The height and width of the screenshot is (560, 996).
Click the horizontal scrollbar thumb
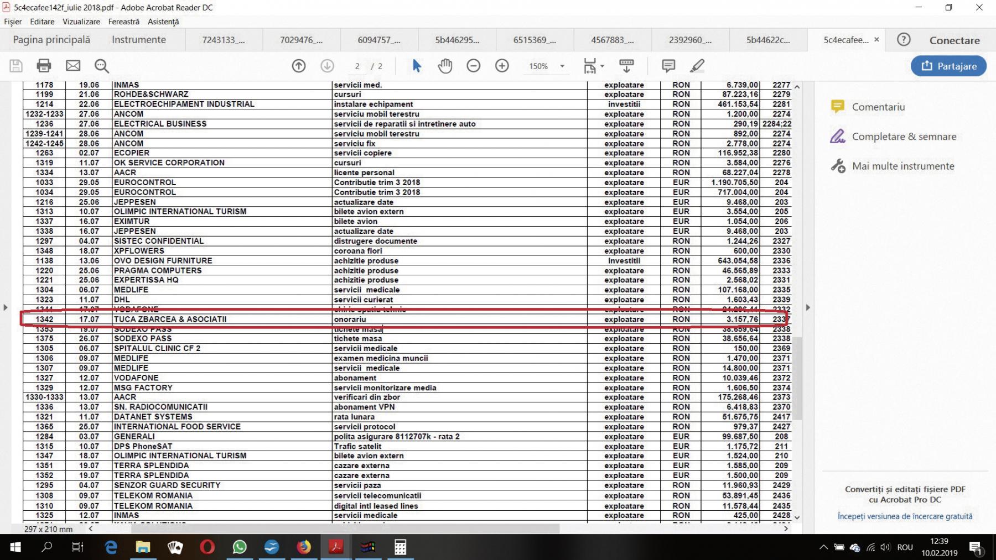point(345,529)
